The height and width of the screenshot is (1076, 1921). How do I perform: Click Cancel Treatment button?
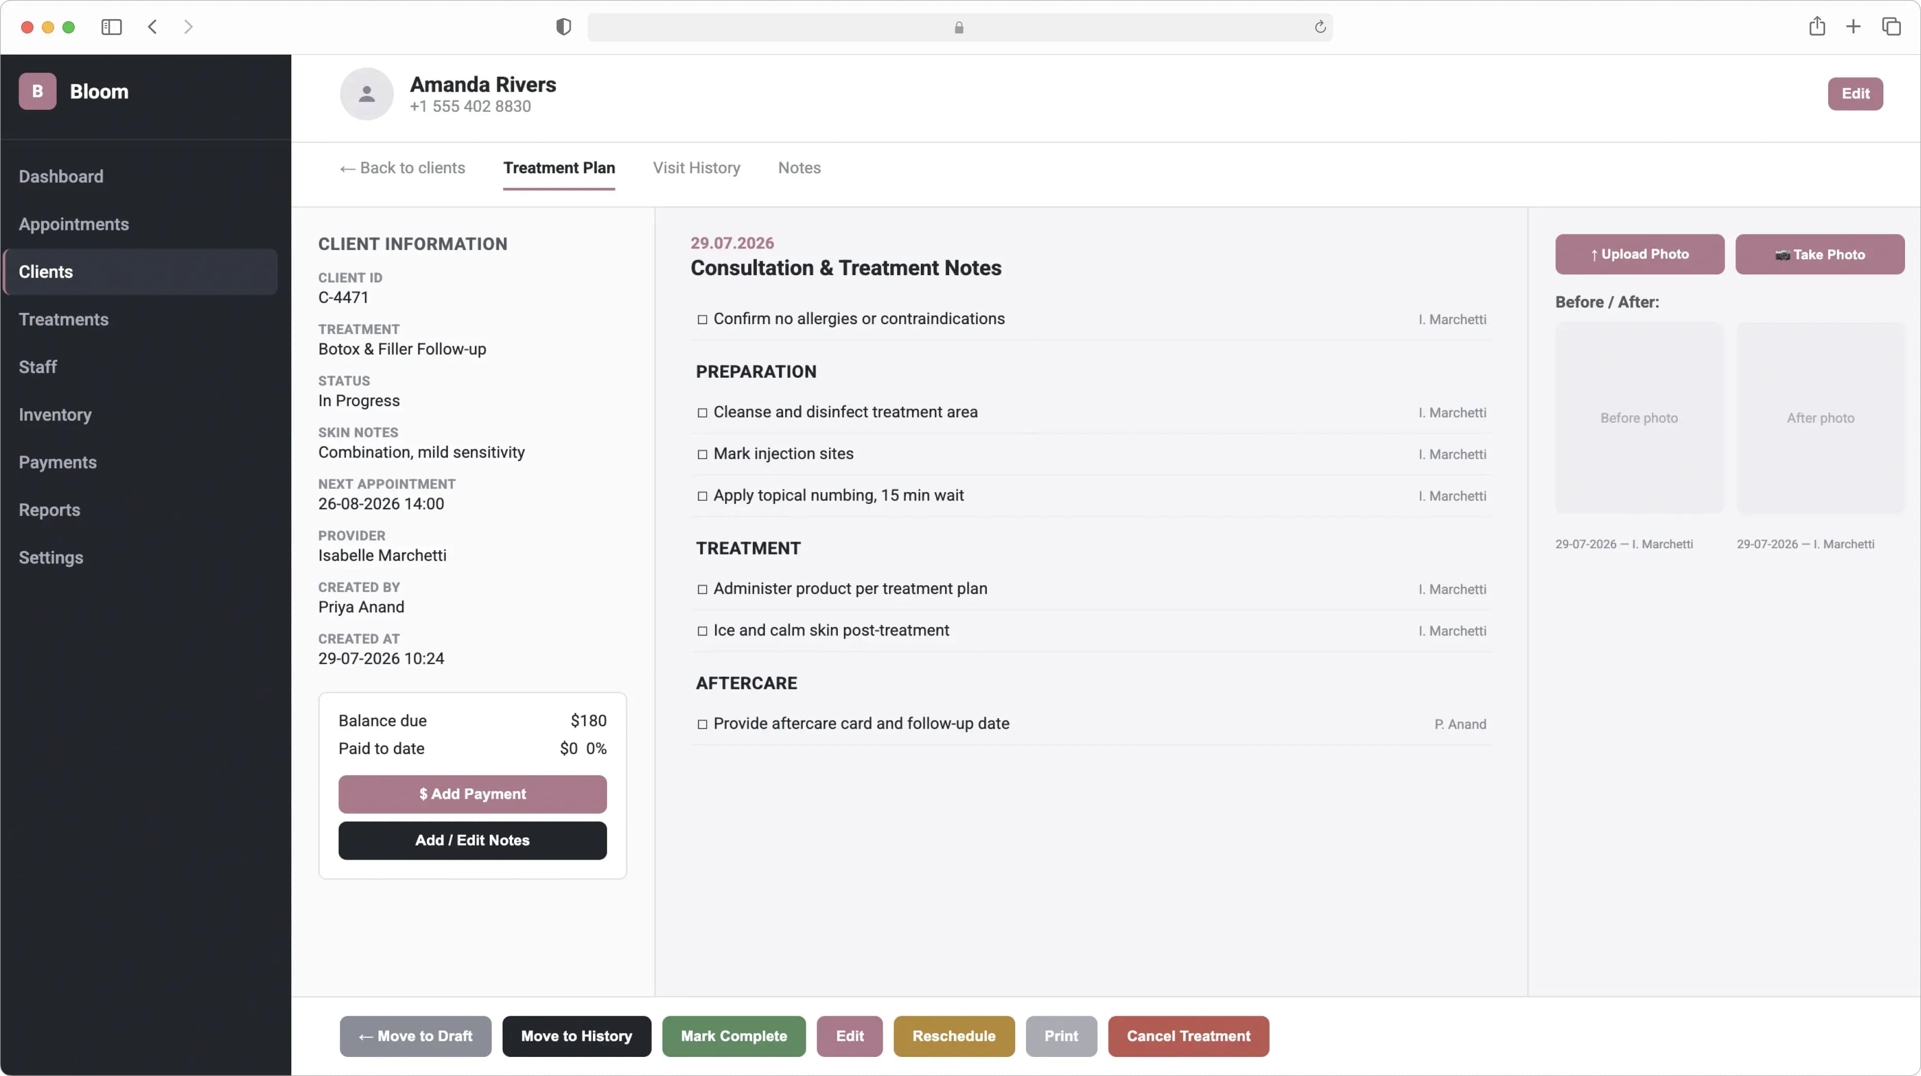pos(1188,1036)
